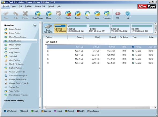
Task: Collapse the Operations panel chevron
Action: tap(35, 25)
